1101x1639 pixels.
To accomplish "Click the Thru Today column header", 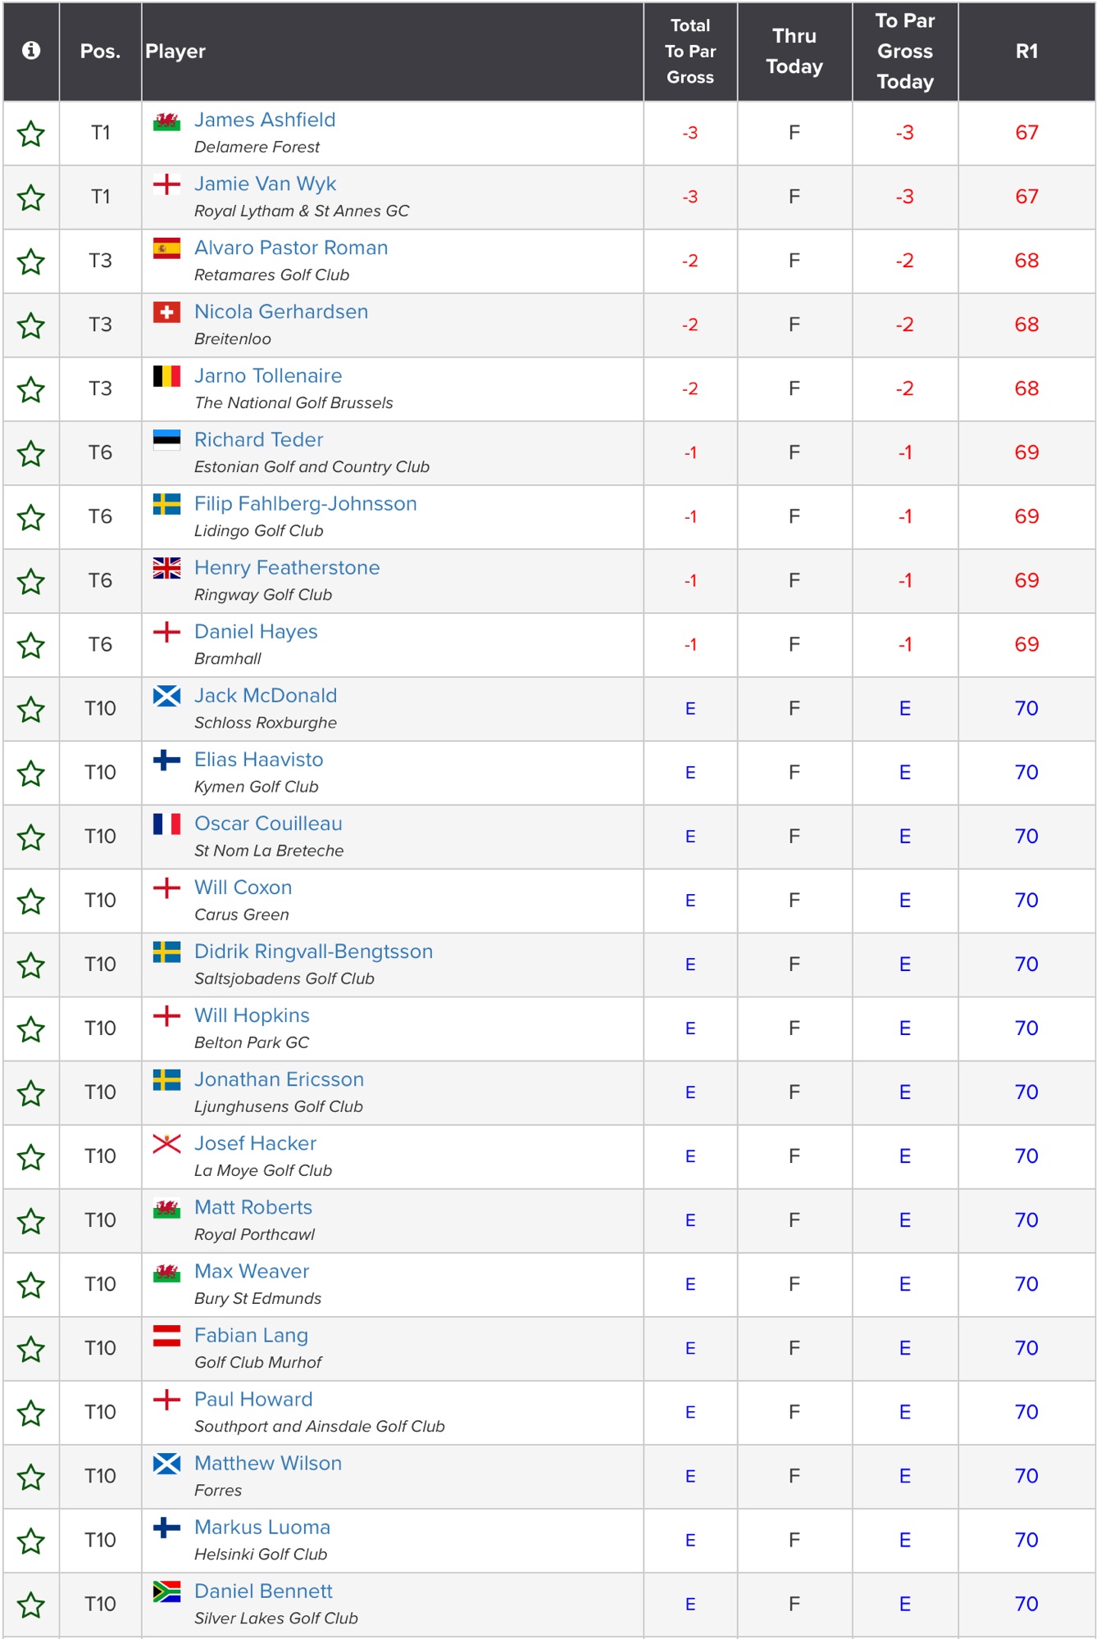I will click(x=794, y=52).
